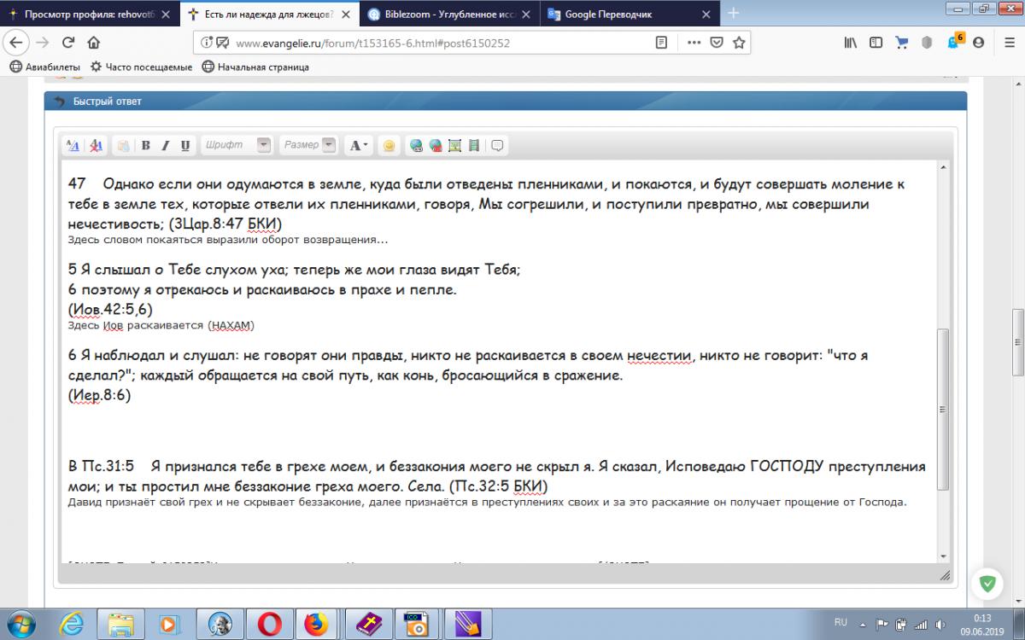Bookmark this page with the star icon

[740, 43]
